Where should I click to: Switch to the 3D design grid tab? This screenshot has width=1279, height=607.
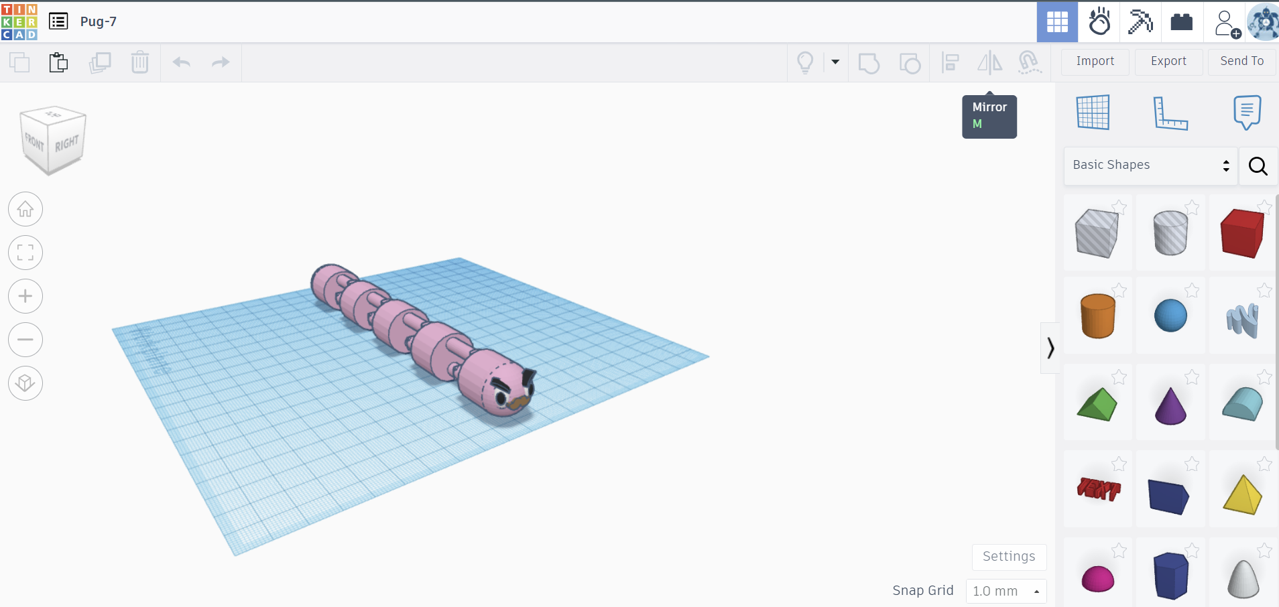pos(1057,22)
